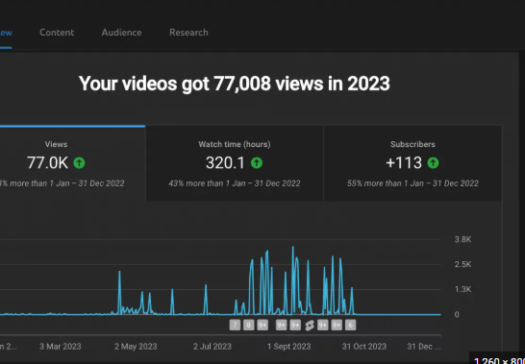
Task: Click the 2.5K axis label
Action: pyautogui.click(x=463, y=264)
